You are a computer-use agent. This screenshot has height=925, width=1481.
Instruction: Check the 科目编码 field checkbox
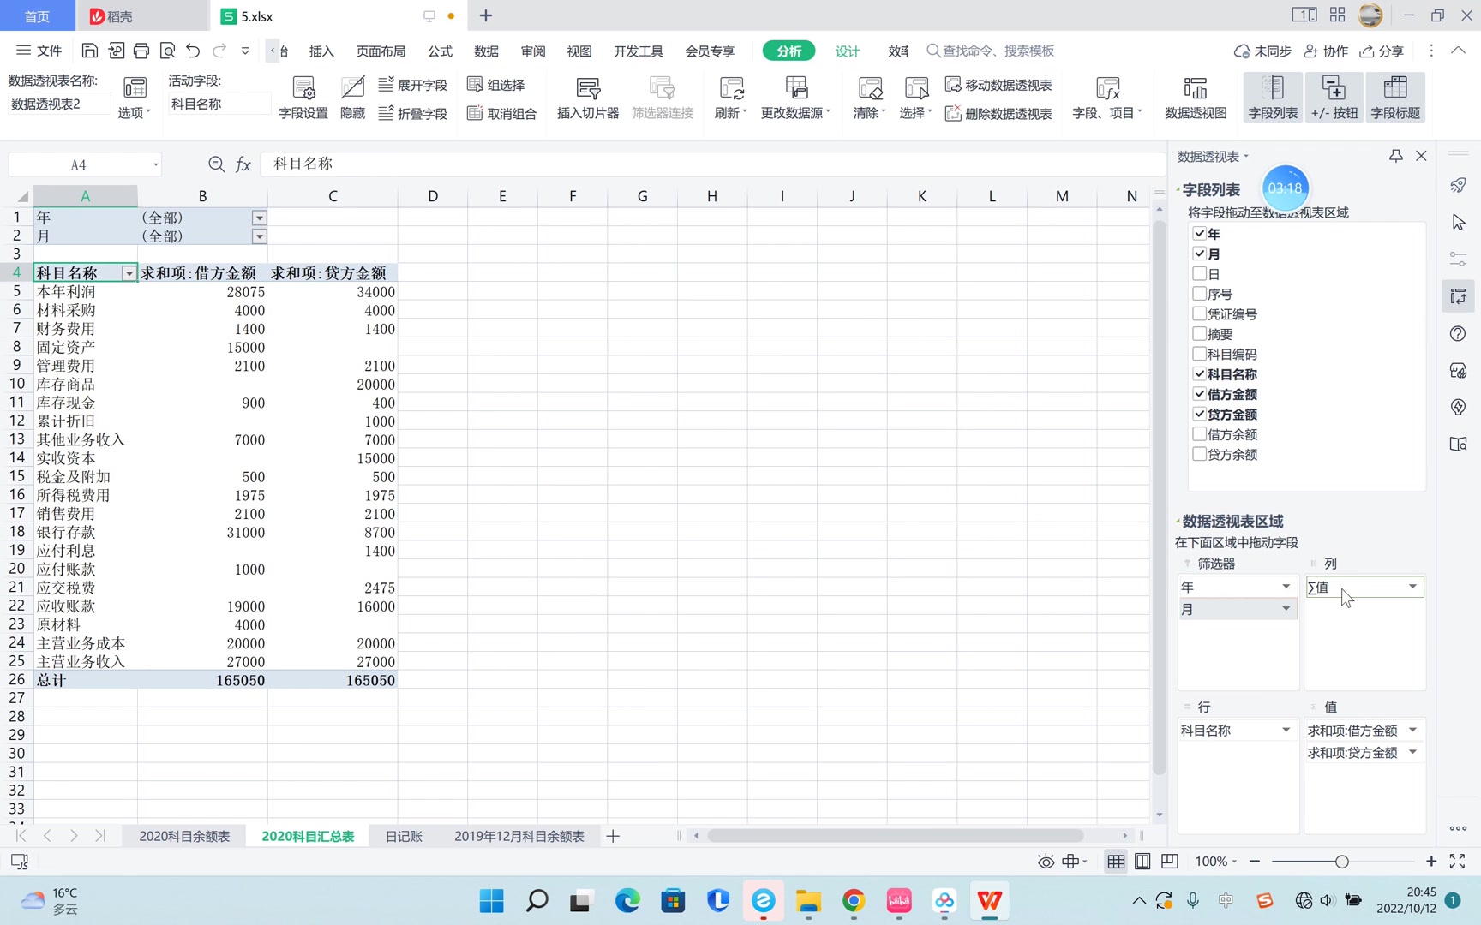coord(1200,354)
